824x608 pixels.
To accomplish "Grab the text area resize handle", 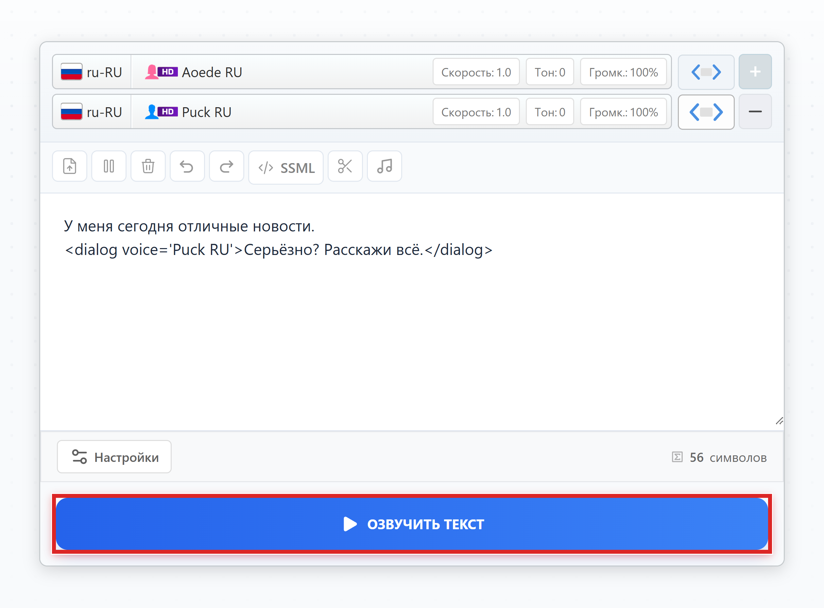I will [779, 421].
